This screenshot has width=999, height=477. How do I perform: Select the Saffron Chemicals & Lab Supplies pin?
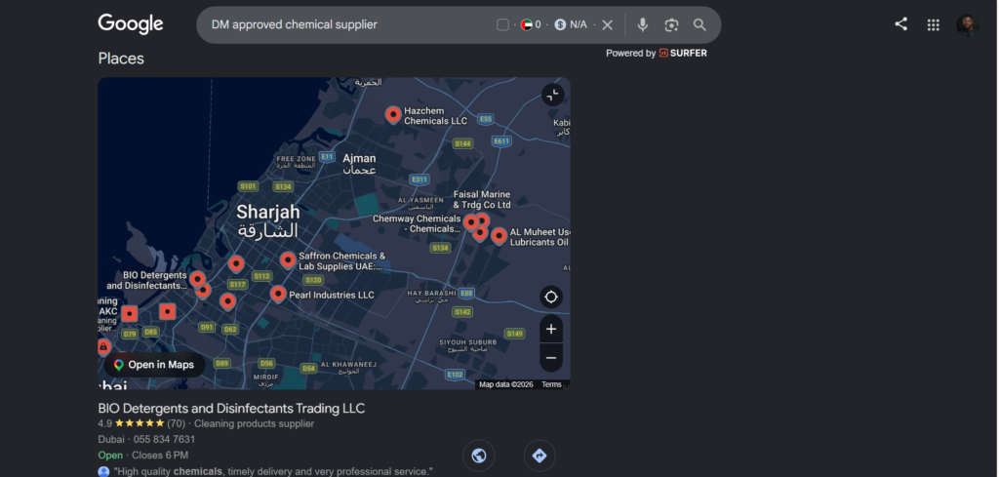coord(288,259)
